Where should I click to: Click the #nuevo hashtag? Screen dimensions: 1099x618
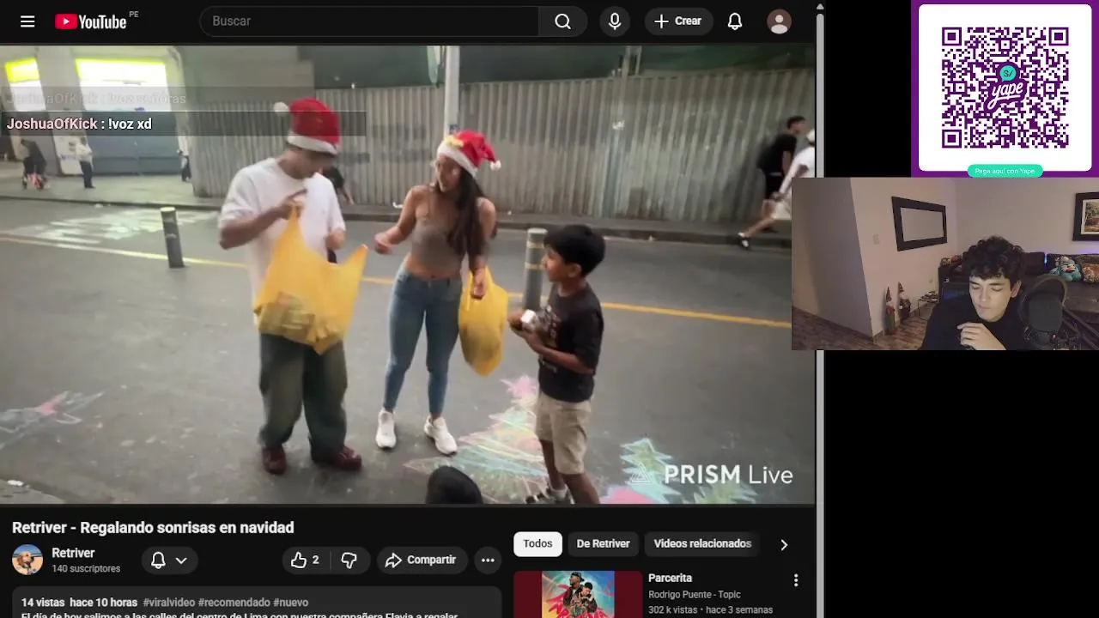[x=291, y=603]
